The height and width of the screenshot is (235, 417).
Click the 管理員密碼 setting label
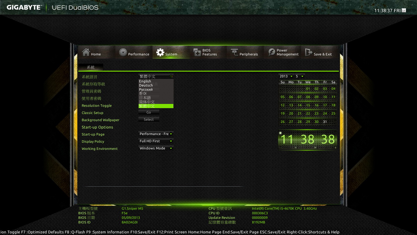click(x=91, y=91)
